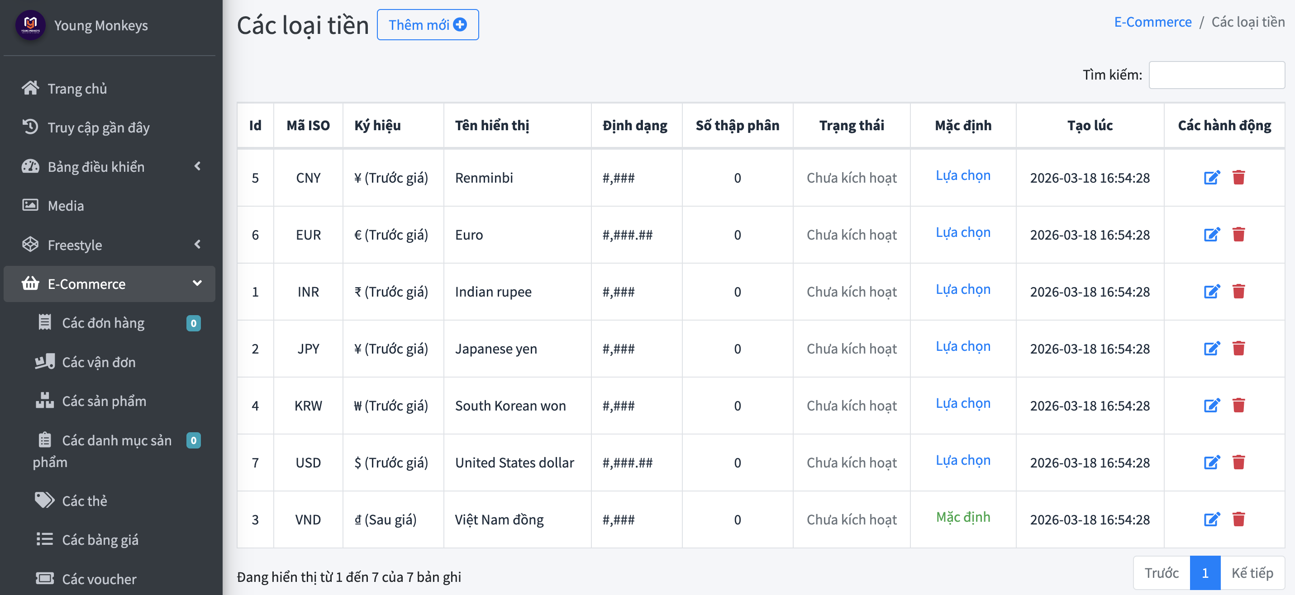This screenshot has width=1295, height=595.
Task: Follow the E-Commerce breadcrumb link
Action: pyautogui.click(x=1153, y=22)
